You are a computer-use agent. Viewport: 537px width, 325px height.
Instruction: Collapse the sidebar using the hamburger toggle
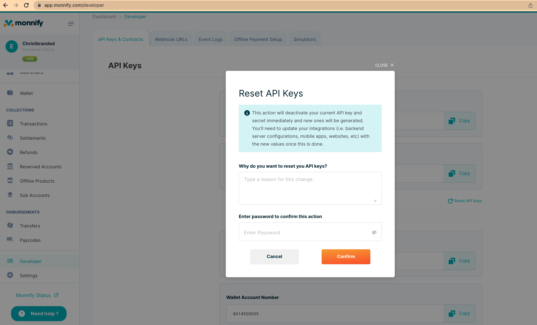(71, 23)
